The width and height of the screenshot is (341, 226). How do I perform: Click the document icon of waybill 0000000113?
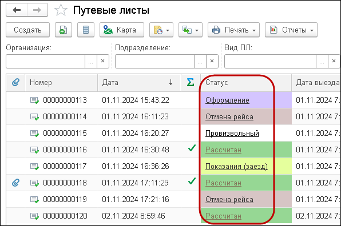(34, 100)
